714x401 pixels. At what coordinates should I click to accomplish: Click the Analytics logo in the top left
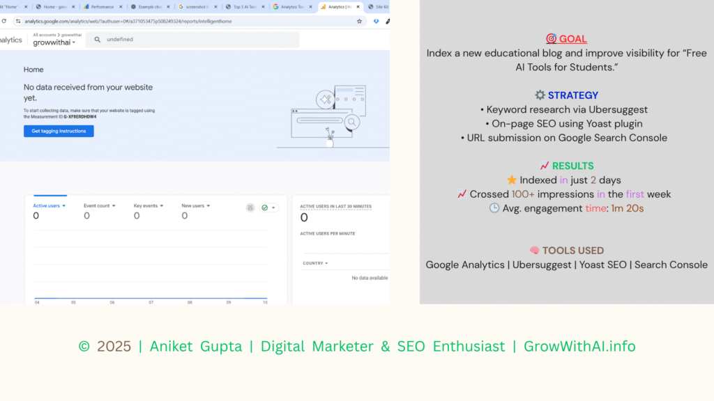[x=10, y=39]
